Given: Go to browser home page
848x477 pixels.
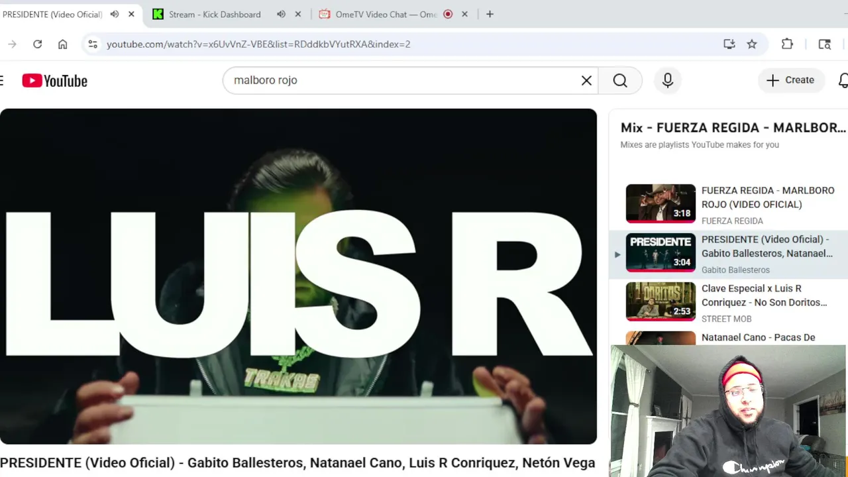Looking at the screenshot, I should [x=62, y=44].
